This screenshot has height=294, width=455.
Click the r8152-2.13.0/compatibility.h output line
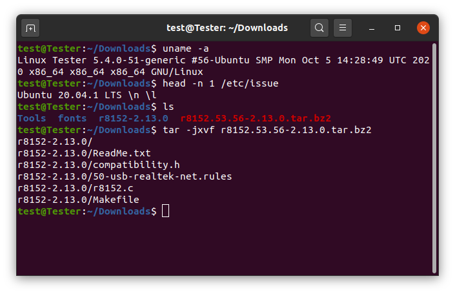[x=99, y=165]
